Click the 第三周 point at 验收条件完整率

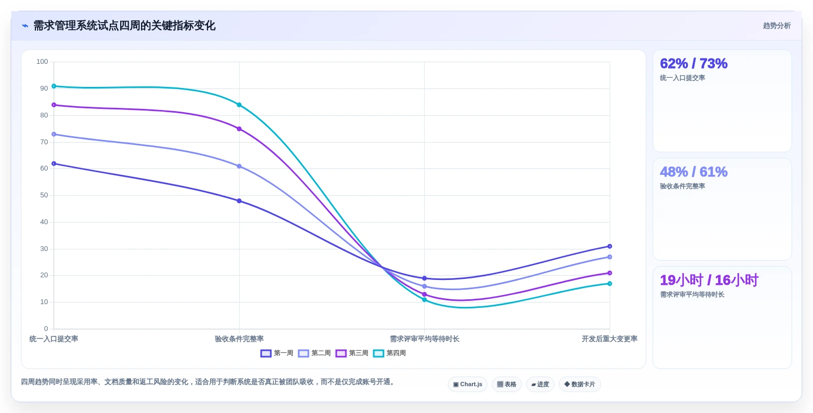coord(239,129)
